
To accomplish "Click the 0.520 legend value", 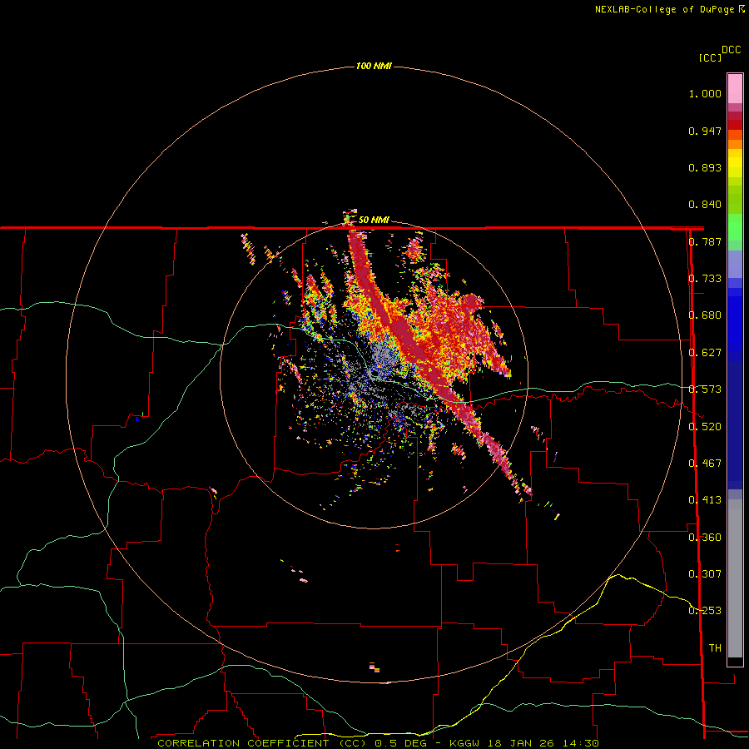I will (x=705, y=427).
